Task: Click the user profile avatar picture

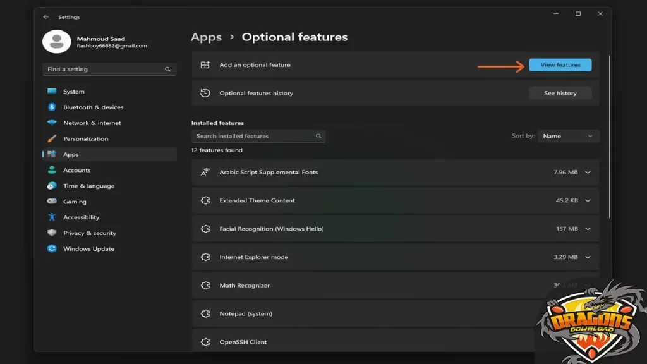Action: pos(56,42)
